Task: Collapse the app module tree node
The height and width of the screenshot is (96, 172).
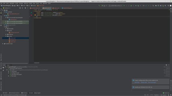Action: pos(3,10)
